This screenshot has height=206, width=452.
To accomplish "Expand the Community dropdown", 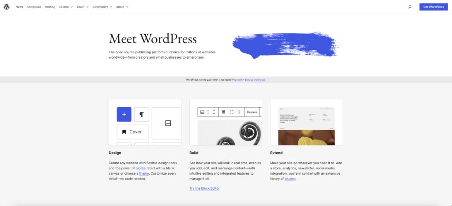I will pos(102,7).
